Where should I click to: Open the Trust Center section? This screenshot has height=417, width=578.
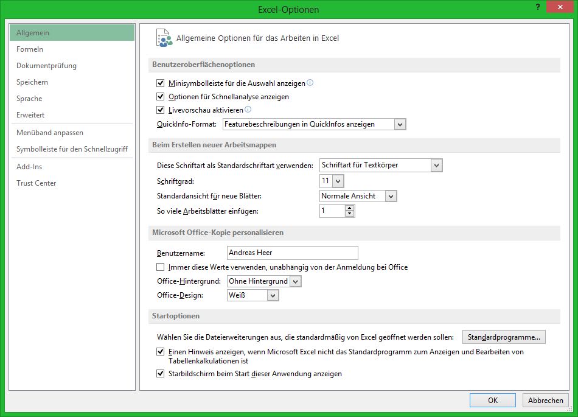point(36,183)
